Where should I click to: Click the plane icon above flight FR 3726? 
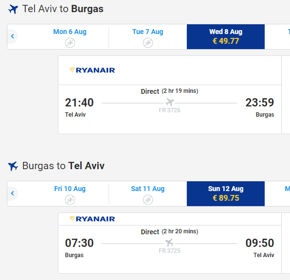(x=170, y=103)
